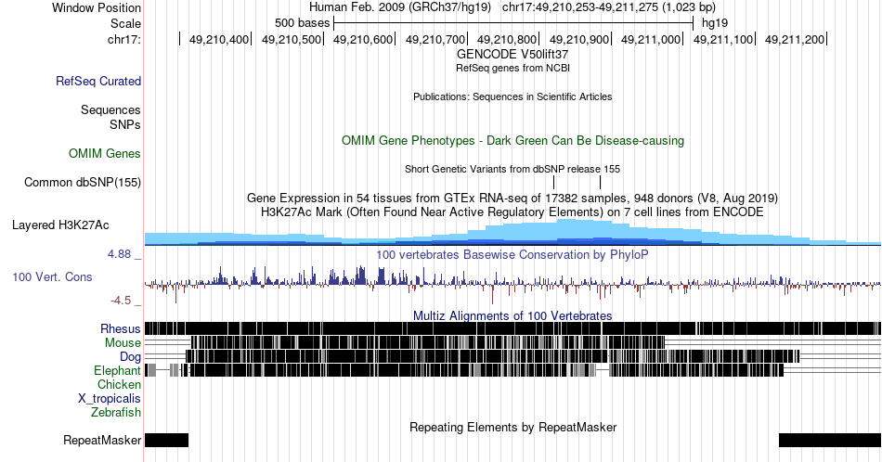Click the OMIM Gene Phenotypes title
This screenshot has width=882, height=462.
coord(512,140)
